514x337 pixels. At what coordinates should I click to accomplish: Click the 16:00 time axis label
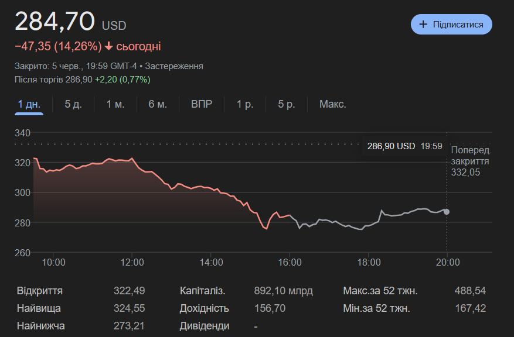tap(290, 262)
